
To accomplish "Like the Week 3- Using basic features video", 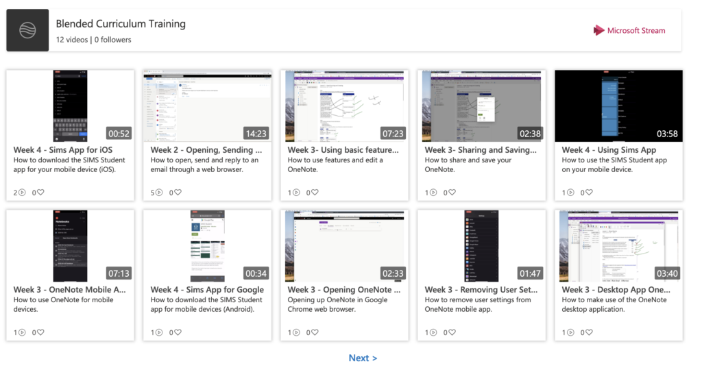I will [x=315, y=193].
